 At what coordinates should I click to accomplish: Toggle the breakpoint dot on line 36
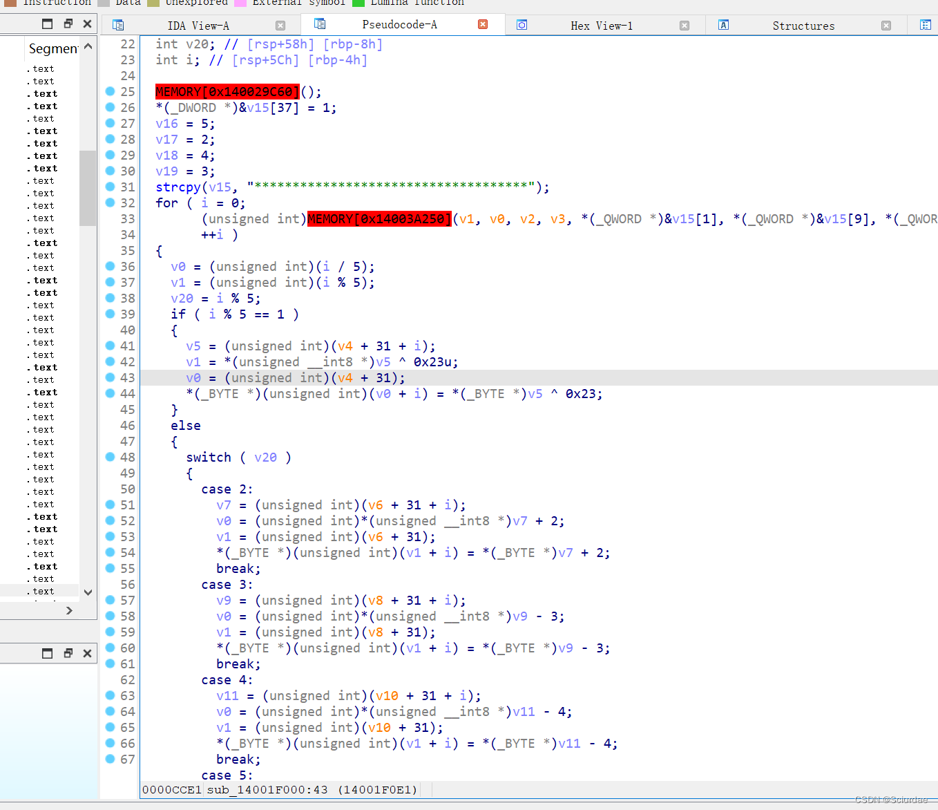tap(110, 266)
